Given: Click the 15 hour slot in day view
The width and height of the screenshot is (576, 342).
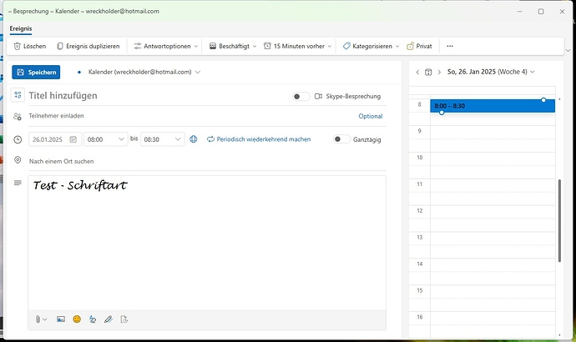Looking at the screenshot, I should (x=493, y=299).
